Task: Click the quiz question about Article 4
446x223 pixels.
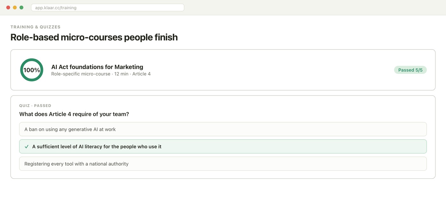Action: coord(74,114)
